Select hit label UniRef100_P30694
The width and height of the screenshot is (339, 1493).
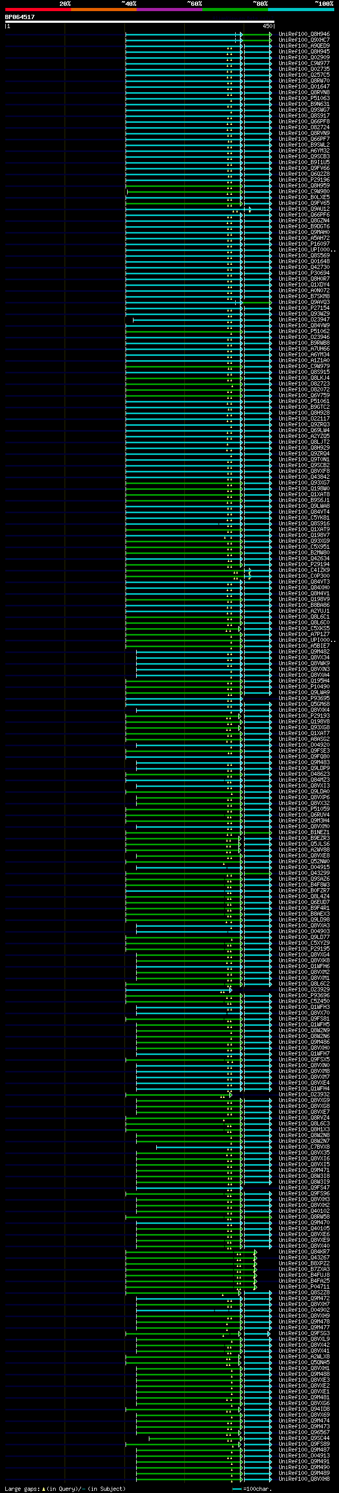(304, 273)
